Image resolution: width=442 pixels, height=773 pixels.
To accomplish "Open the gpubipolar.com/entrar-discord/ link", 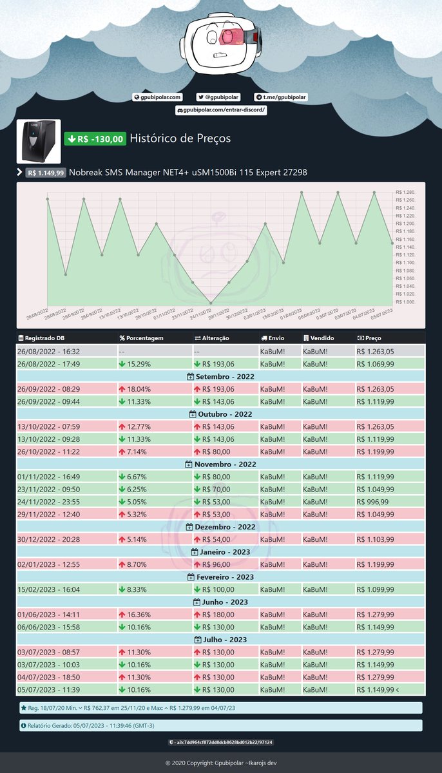I will (x=220, y=110).
